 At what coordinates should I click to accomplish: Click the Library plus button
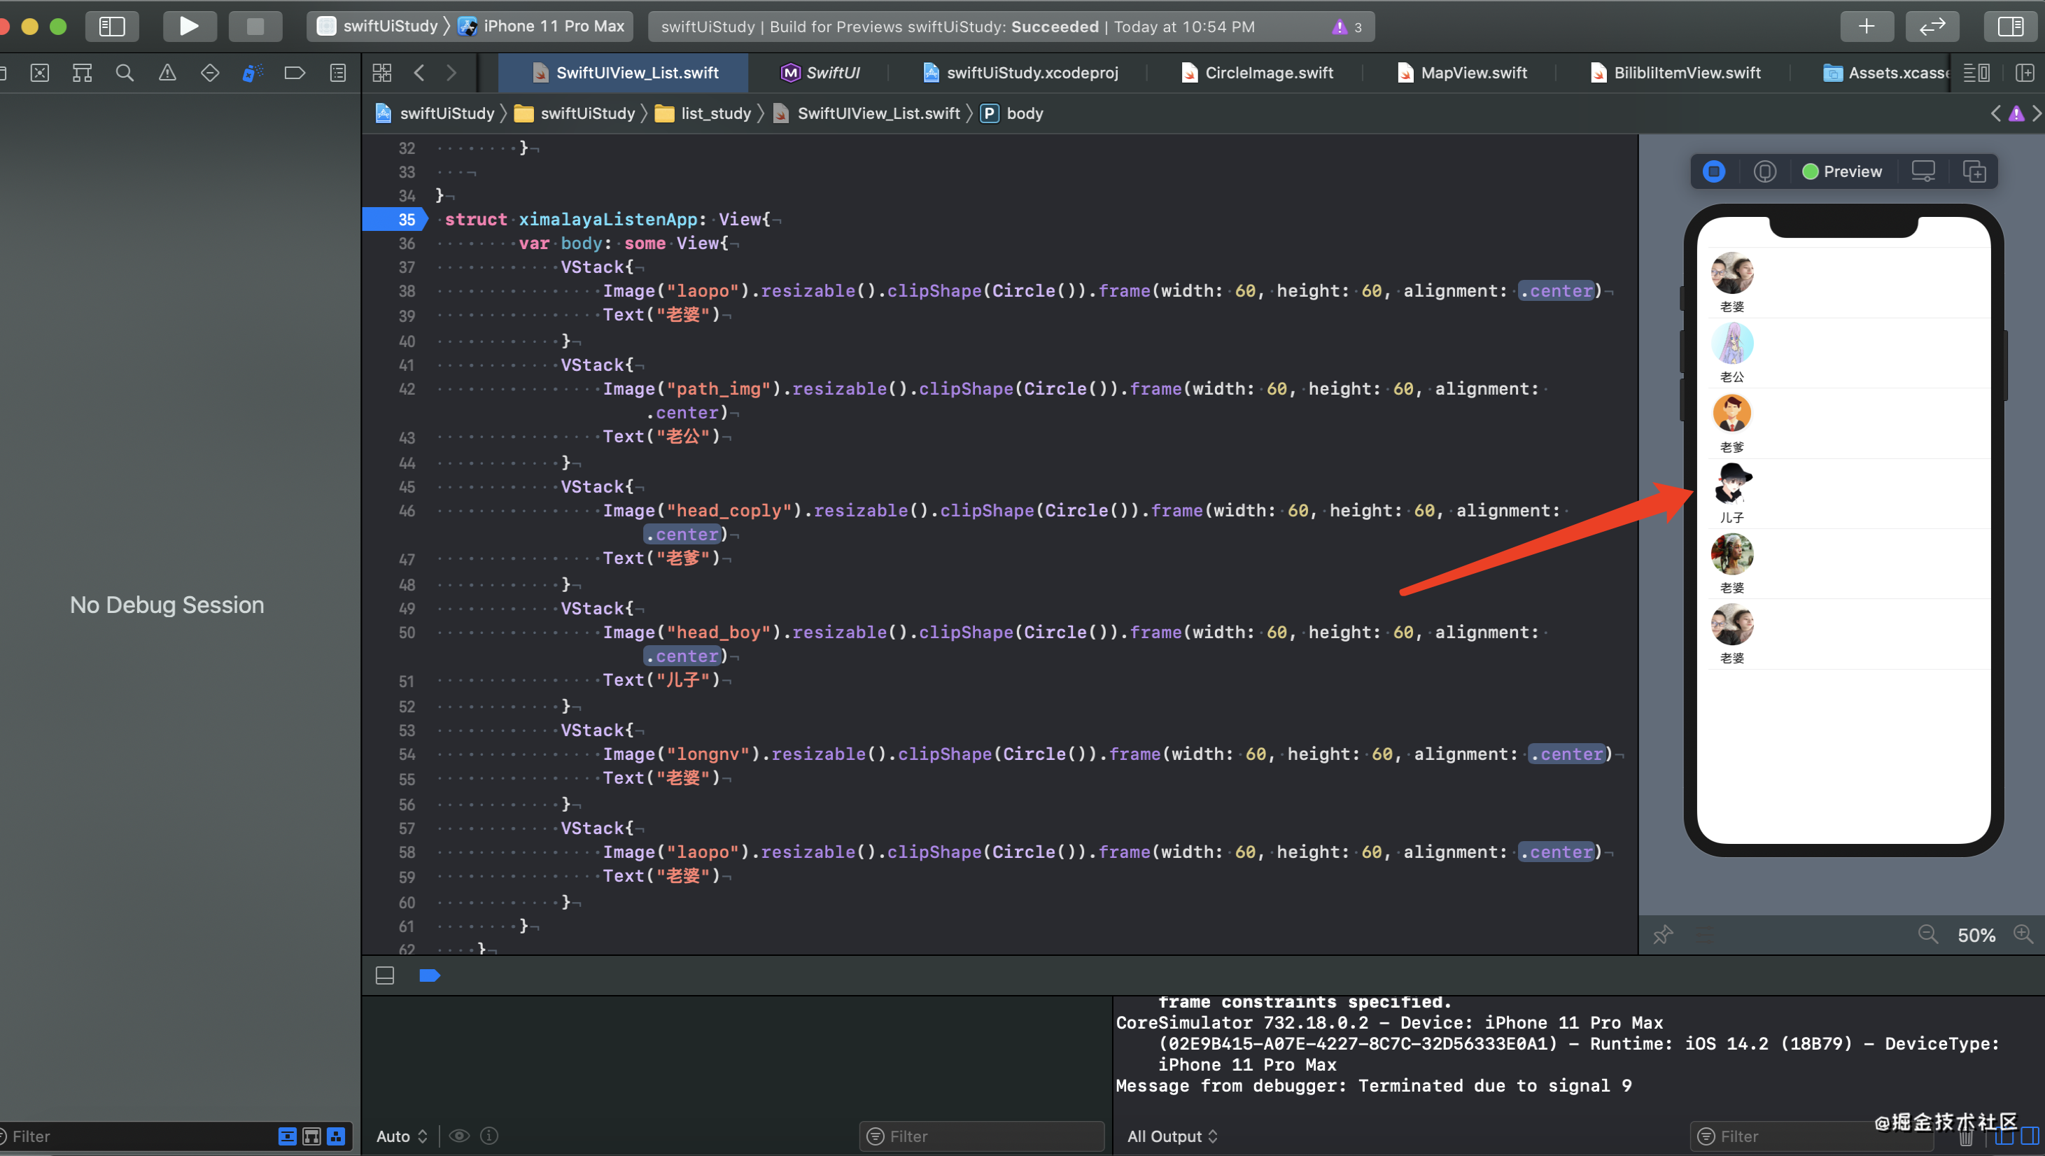1867,26
